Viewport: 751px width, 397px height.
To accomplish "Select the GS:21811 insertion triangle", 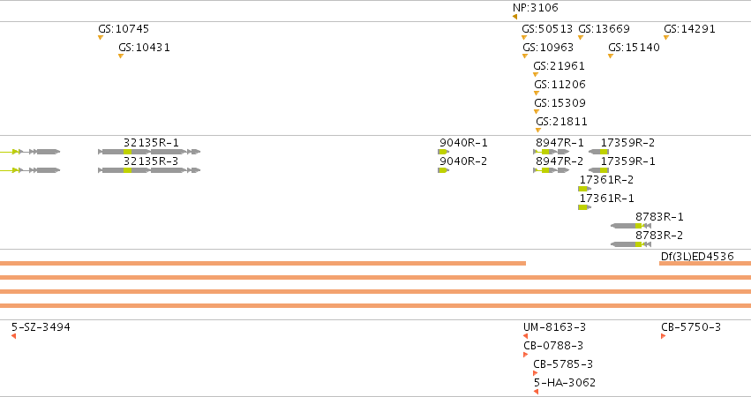I will pyautogui.click(x=538, y=131).
